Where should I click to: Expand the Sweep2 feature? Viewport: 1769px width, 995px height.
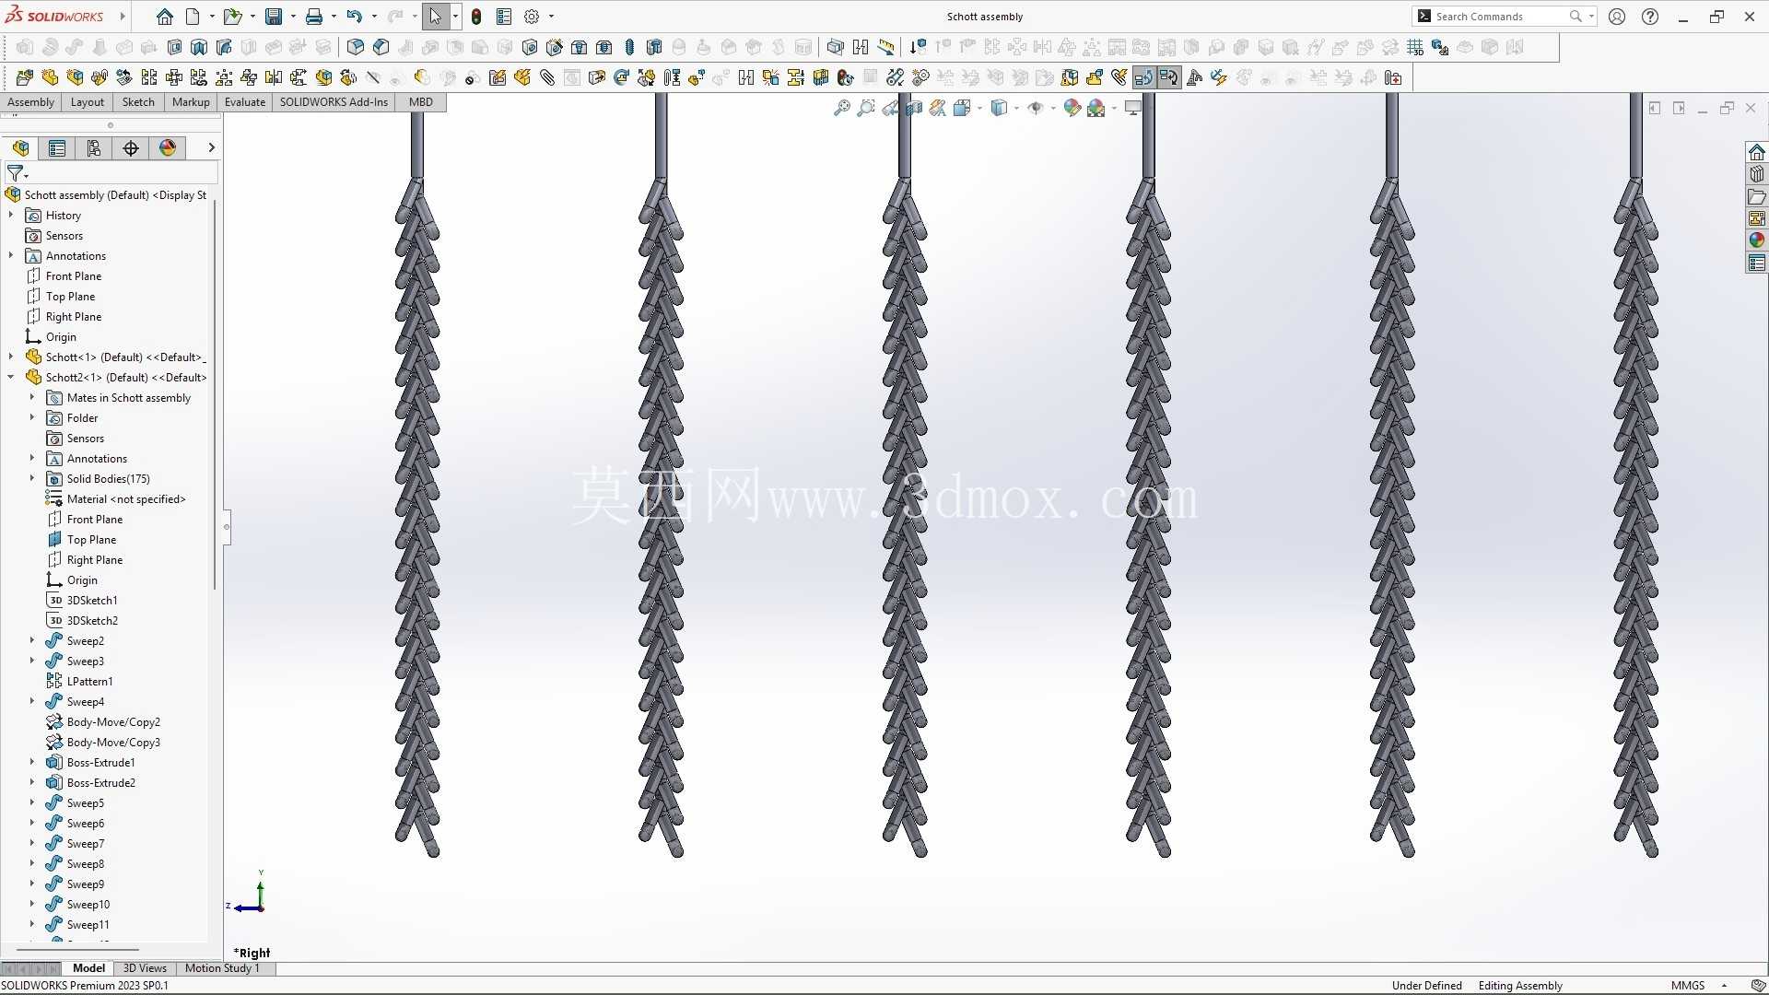click(x=32, y=640)
